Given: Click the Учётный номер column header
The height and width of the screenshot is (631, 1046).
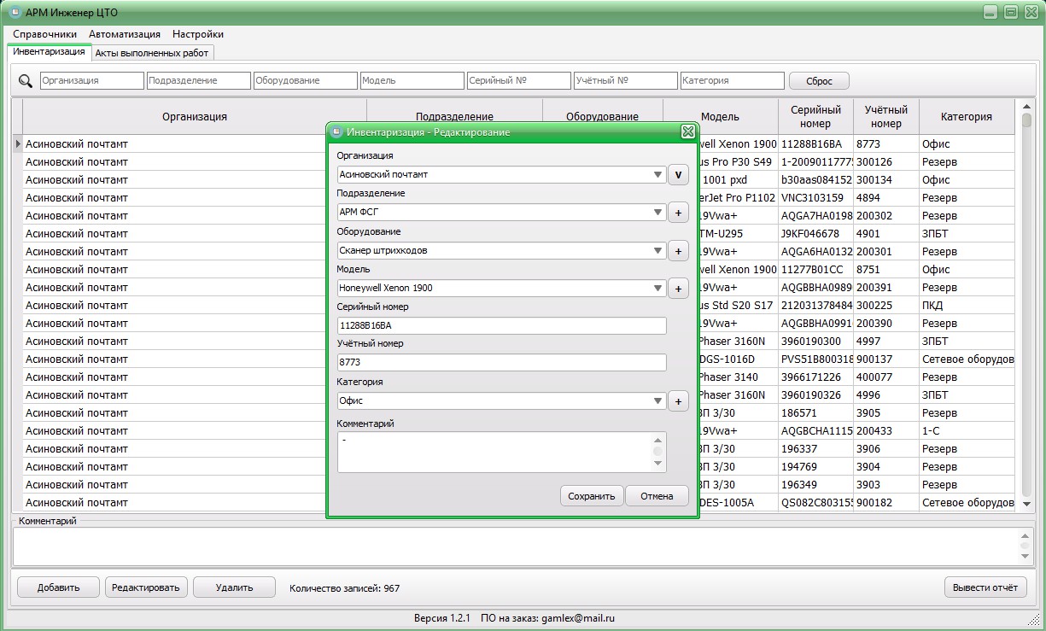Looking at the screenshot, I should coord(886,117).
